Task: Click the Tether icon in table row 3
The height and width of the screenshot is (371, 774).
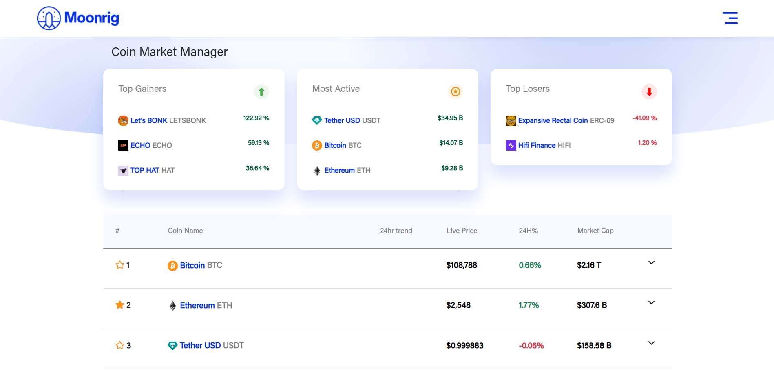Action: (x=172, y=346)
